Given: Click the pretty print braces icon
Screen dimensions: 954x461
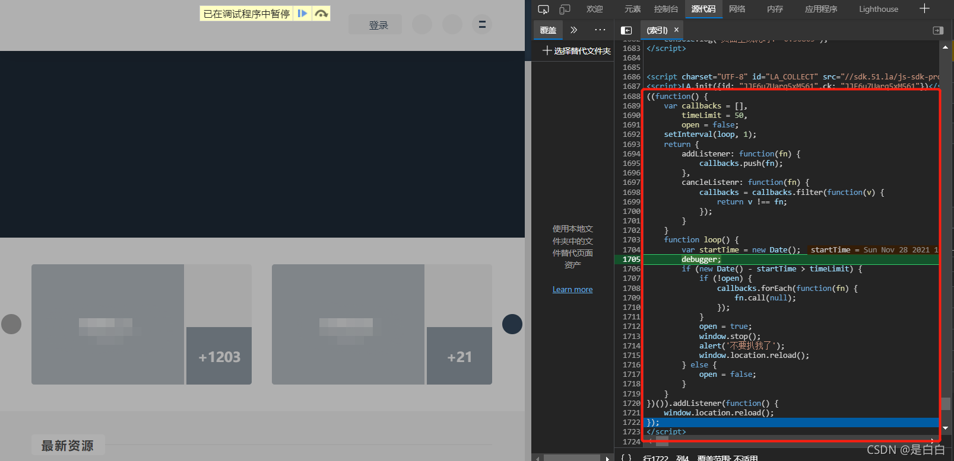Looking at the screenshot, I should 626,457.
